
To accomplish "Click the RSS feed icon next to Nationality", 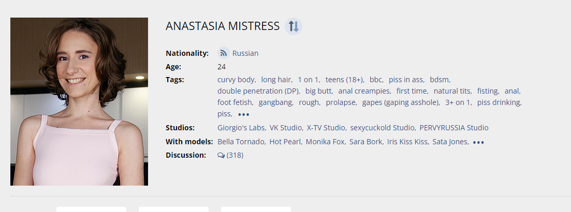I will [x=224, y=53].
